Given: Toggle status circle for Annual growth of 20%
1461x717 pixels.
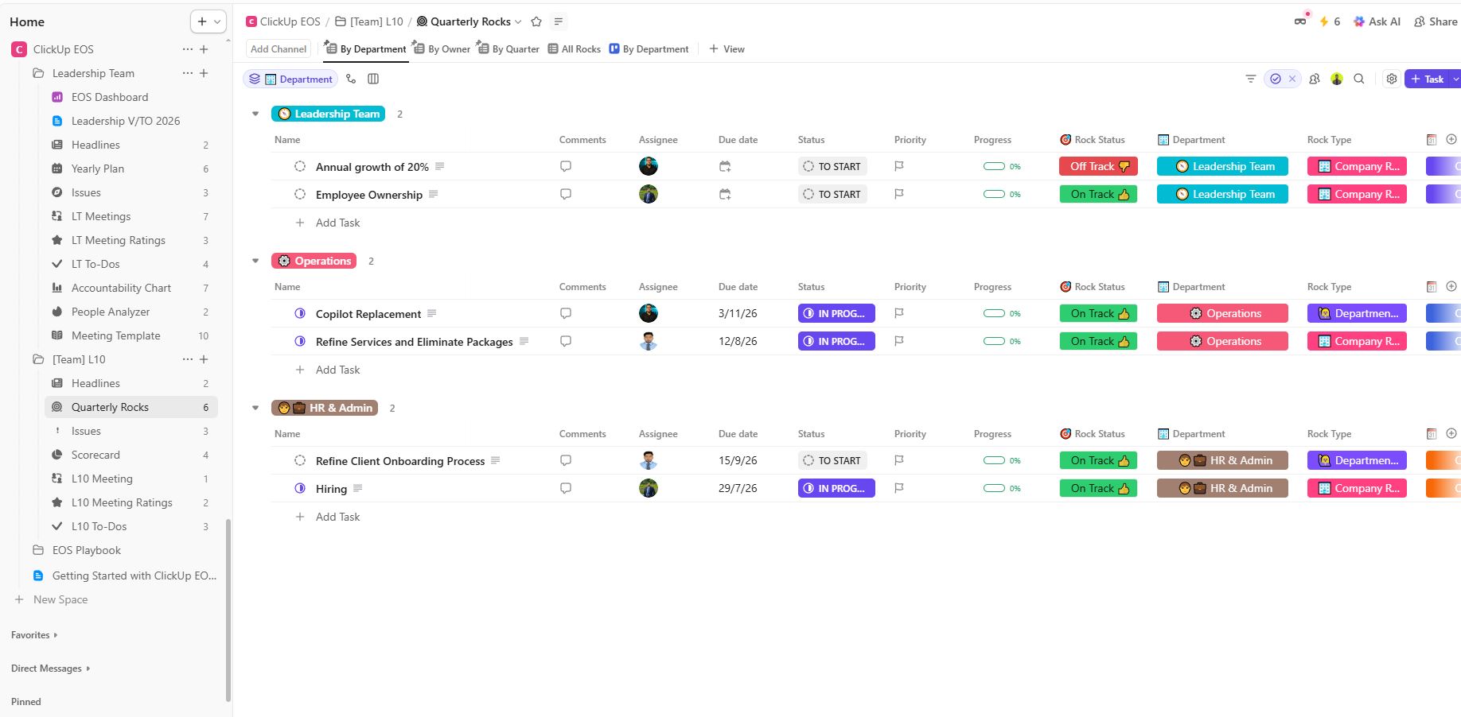Looking at the screenshot, I should pyautogui.click(x=300, y=167).
